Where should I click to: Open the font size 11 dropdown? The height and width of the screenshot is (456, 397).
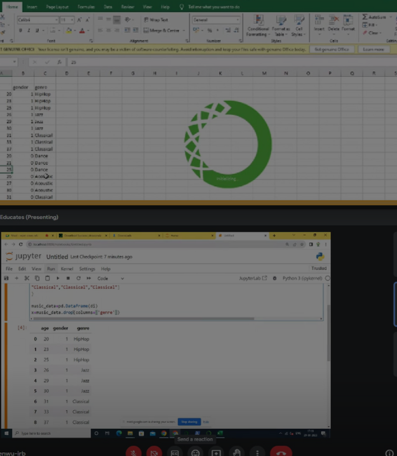[x=72, y=20]
